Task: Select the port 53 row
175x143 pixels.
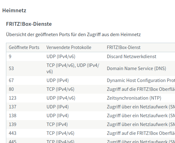Action: [90, 69]
